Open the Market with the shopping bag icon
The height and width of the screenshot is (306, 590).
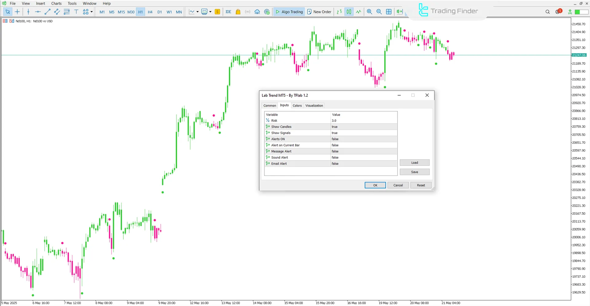(238, 12)
